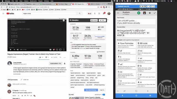Open the comments Sort By menu
This screenshot has height=99, width=177.
pos(25,79)
